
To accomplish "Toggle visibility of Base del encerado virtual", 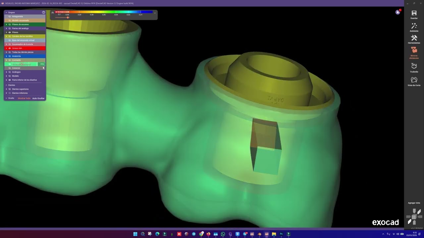I will pyautogui.click(x=10, y=40).
